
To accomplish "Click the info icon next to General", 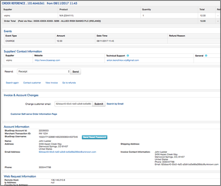I will 206,56.
